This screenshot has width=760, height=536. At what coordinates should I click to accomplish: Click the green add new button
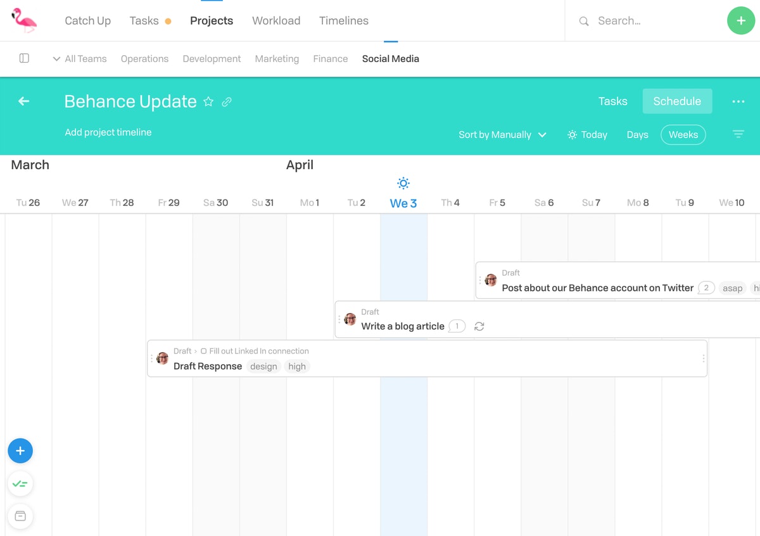click(x=741, y=20)
